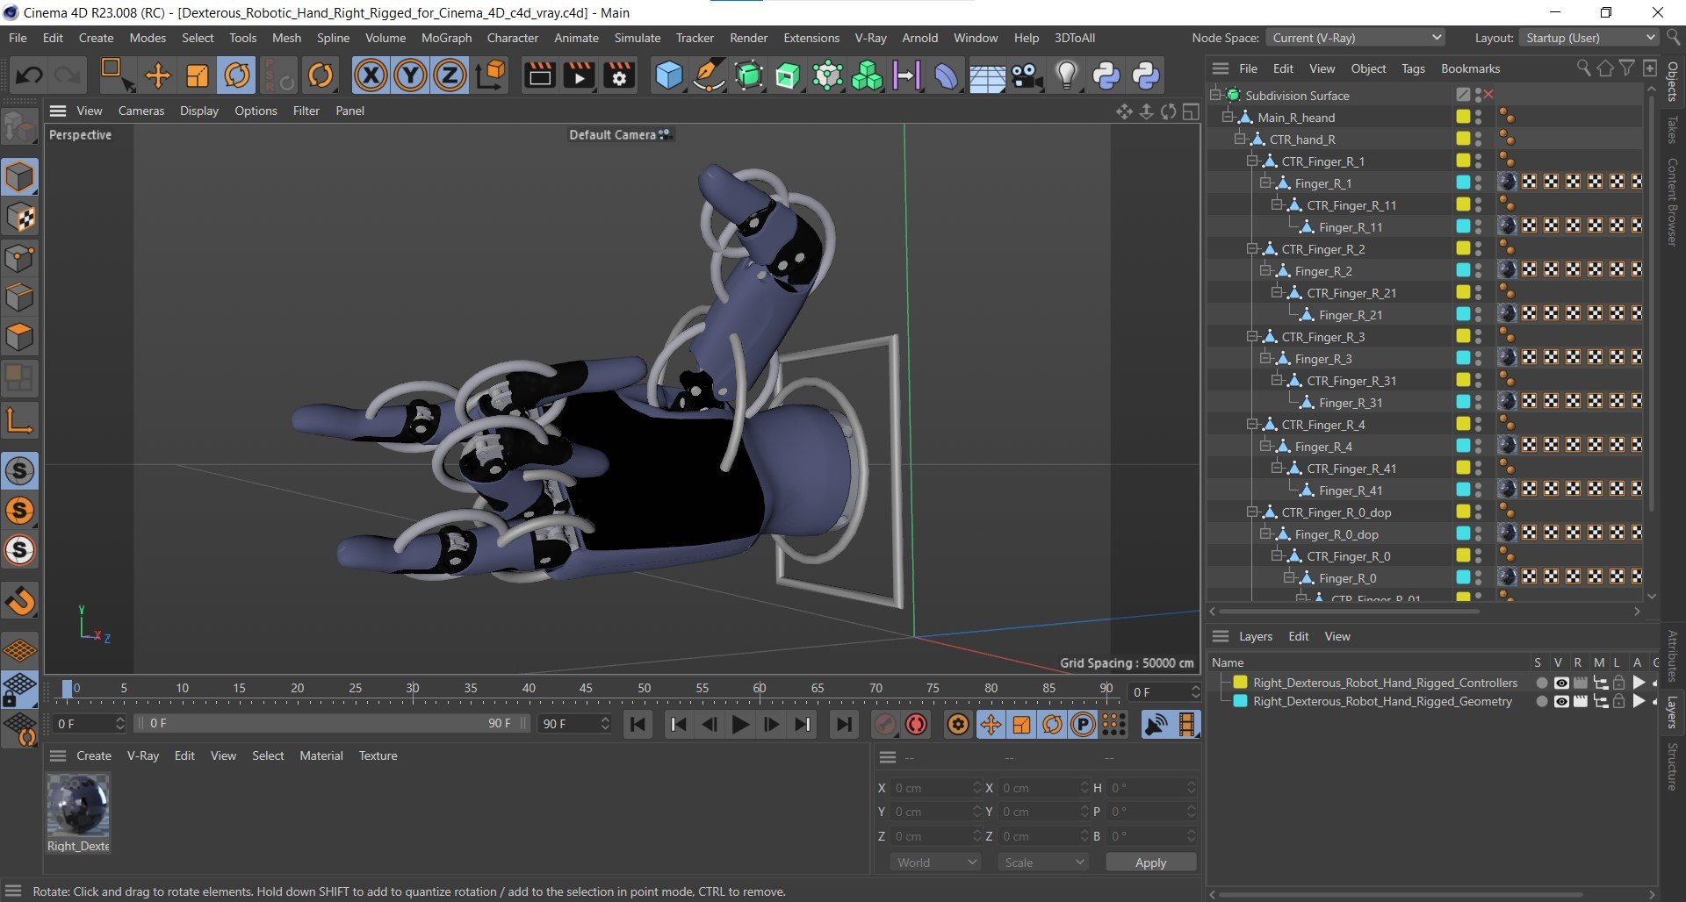Toggle Autokeying record button
Image resolution: width=1686 pixels, height=902 pixels.
point(917,725)
